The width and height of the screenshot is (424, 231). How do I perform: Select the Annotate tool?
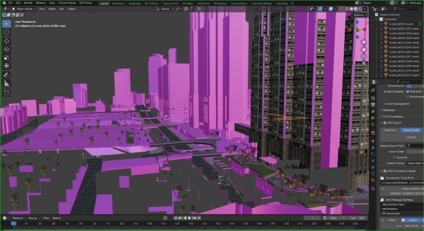tap(6, 75)
